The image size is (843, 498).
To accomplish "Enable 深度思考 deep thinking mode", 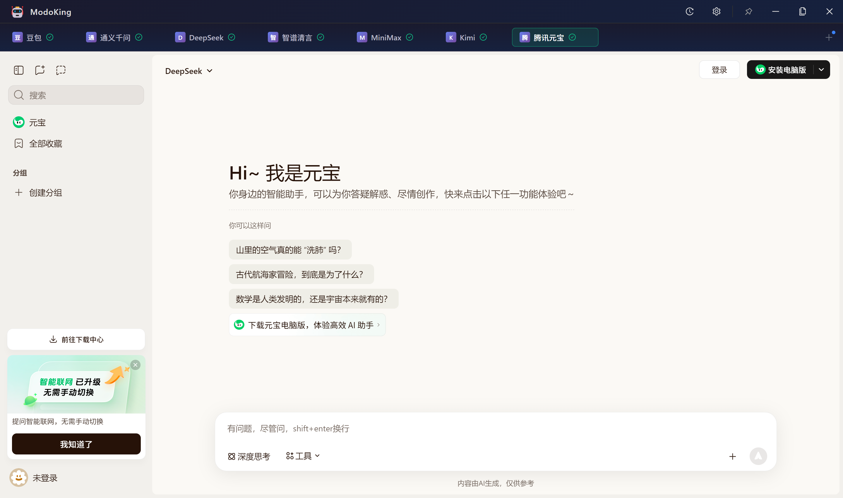I will point(249,456).
